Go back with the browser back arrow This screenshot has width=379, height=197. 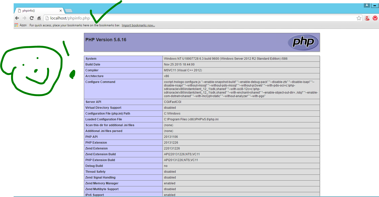[x=17, y=18]
